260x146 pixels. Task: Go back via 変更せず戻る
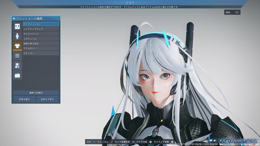click(x=47, y=99)
